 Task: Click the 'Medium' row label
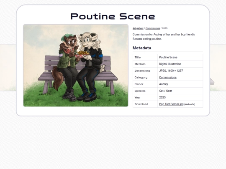point(140,64)
